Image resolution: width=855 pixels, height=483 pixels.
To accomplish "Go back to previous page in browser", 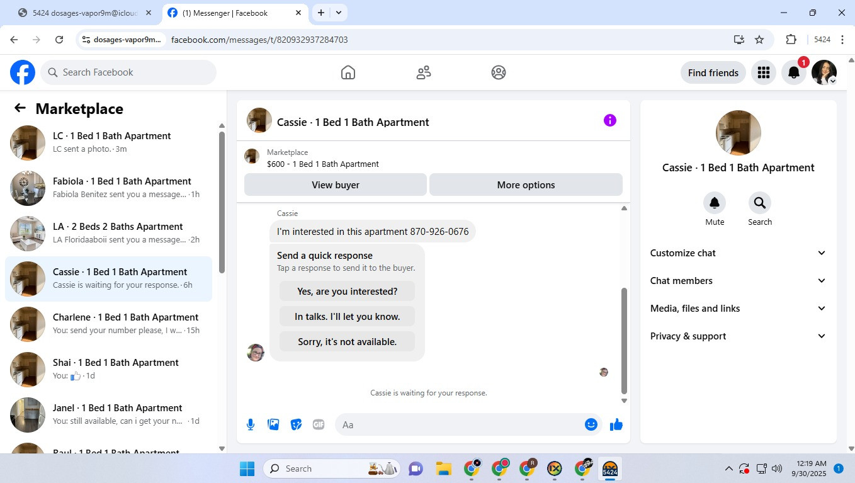I will pos(14,40).
